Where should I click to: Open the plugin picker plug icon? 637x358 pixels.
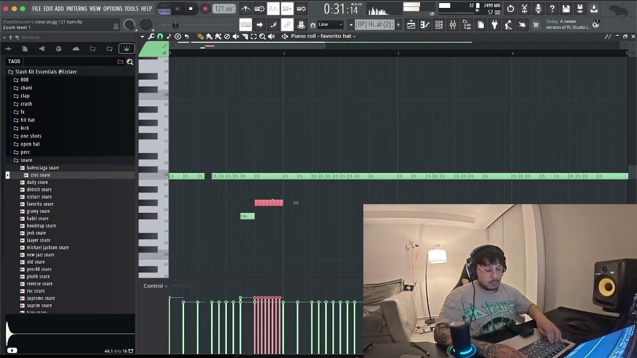494,25
